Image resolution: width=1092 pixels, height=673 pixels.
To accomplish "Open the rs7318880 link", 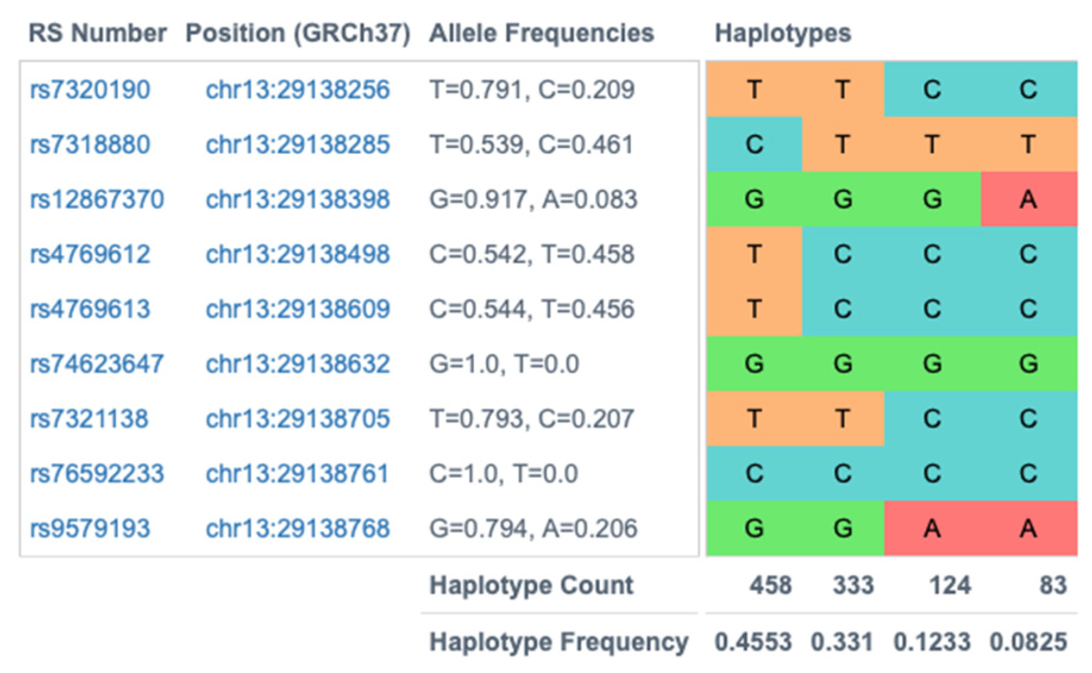I will click(90, 144).
